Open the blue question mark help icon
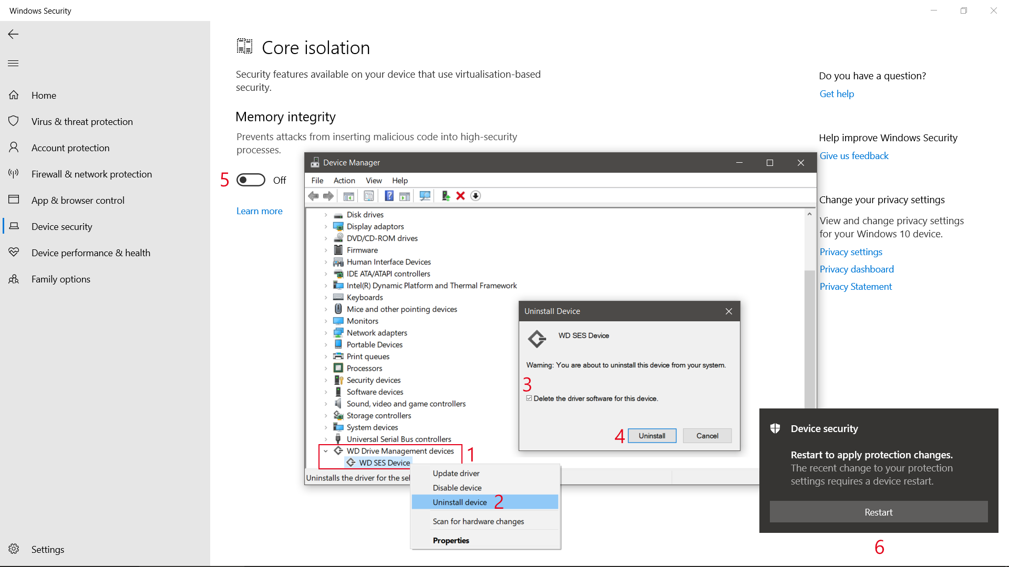 [x=389, y=196]
